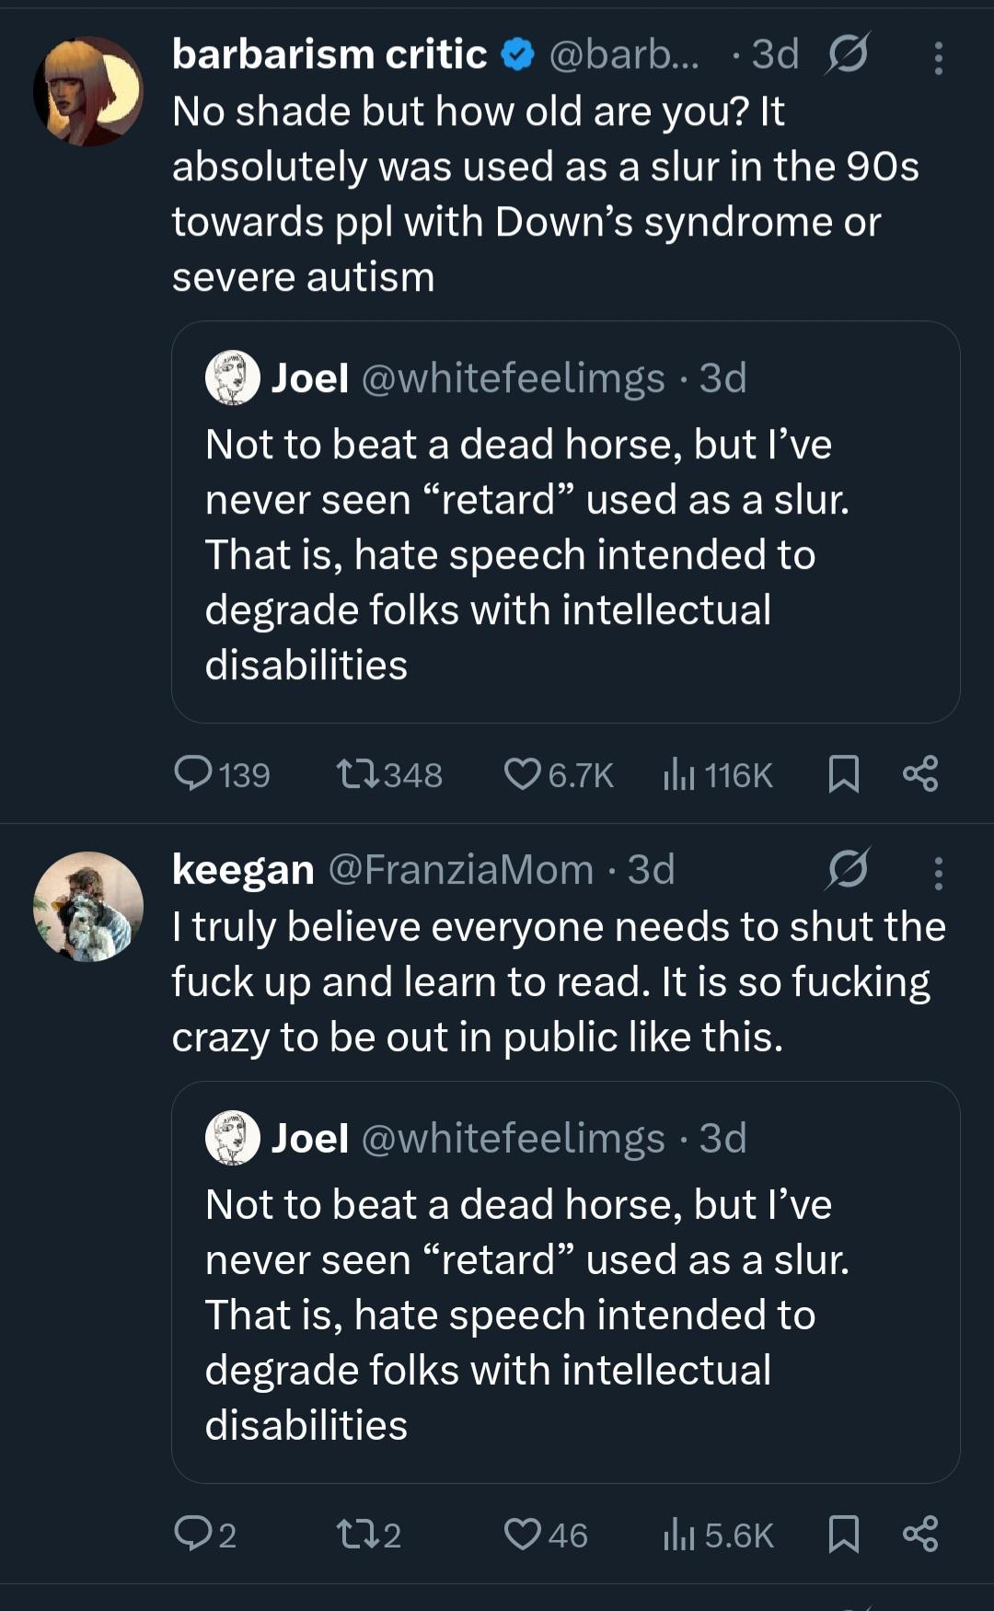Like barbarism critic's post
This screenshot has height=1611, width=994.
[522, 774]
